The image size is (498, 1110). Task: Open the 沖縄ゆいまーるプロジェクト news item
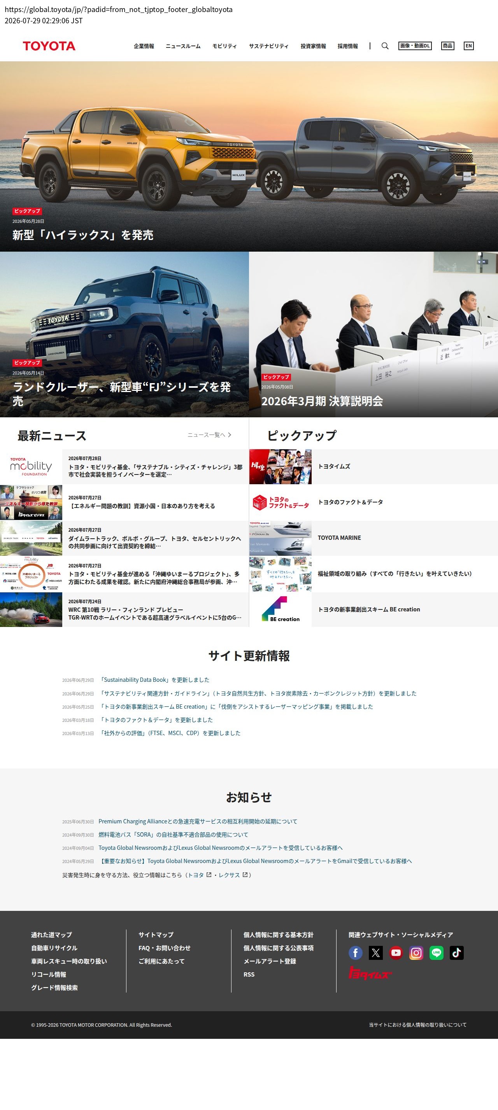tap(124, 574)
